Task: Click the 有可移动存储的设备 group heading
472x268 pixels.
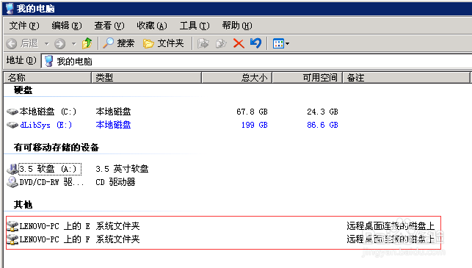Action: 57,148
